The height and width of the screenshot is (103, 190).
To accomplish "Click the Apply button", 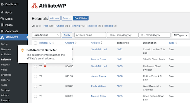I will [67, 35].
